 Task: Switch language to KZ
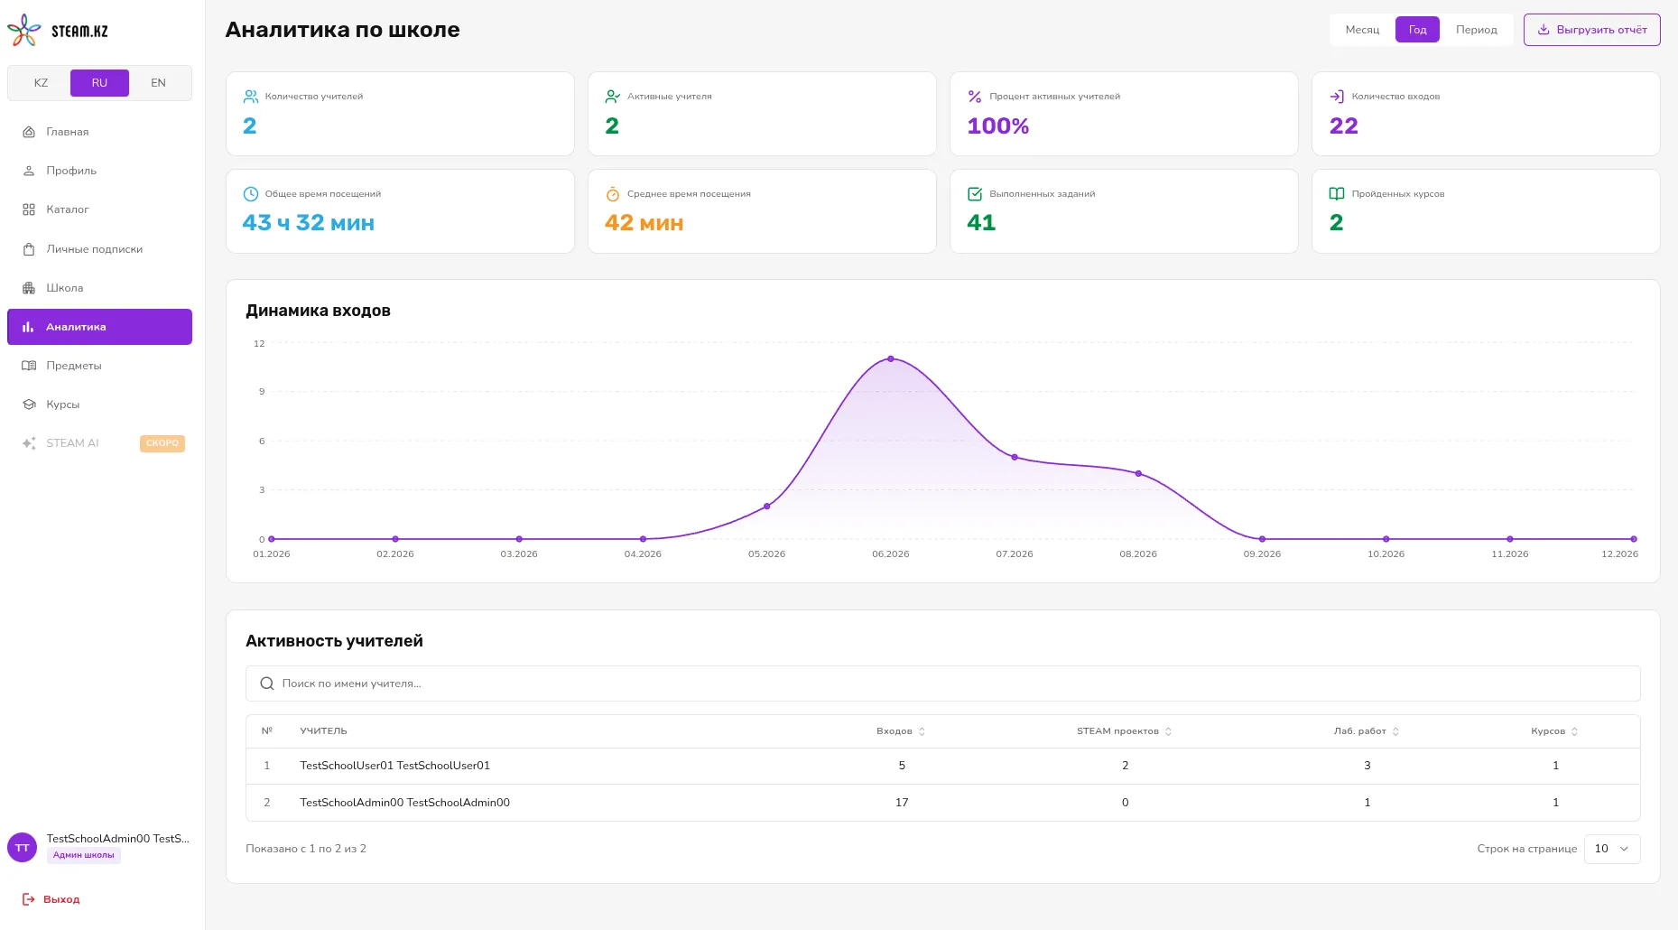(x=41, y=83)
